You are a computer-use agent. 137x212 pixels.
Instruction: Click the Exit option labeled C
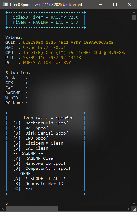click(x=24, y=189)
